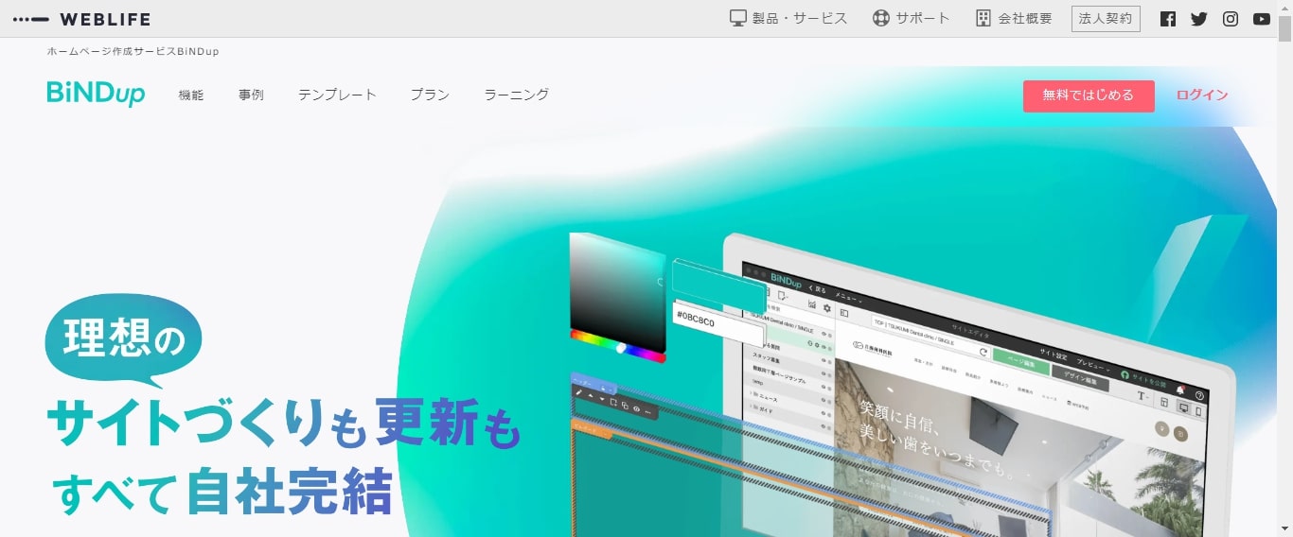The height and width of the screenshot is (537, 1293).
Task: Click the headline すべて自社完結
Action: (x=221, y=491)
